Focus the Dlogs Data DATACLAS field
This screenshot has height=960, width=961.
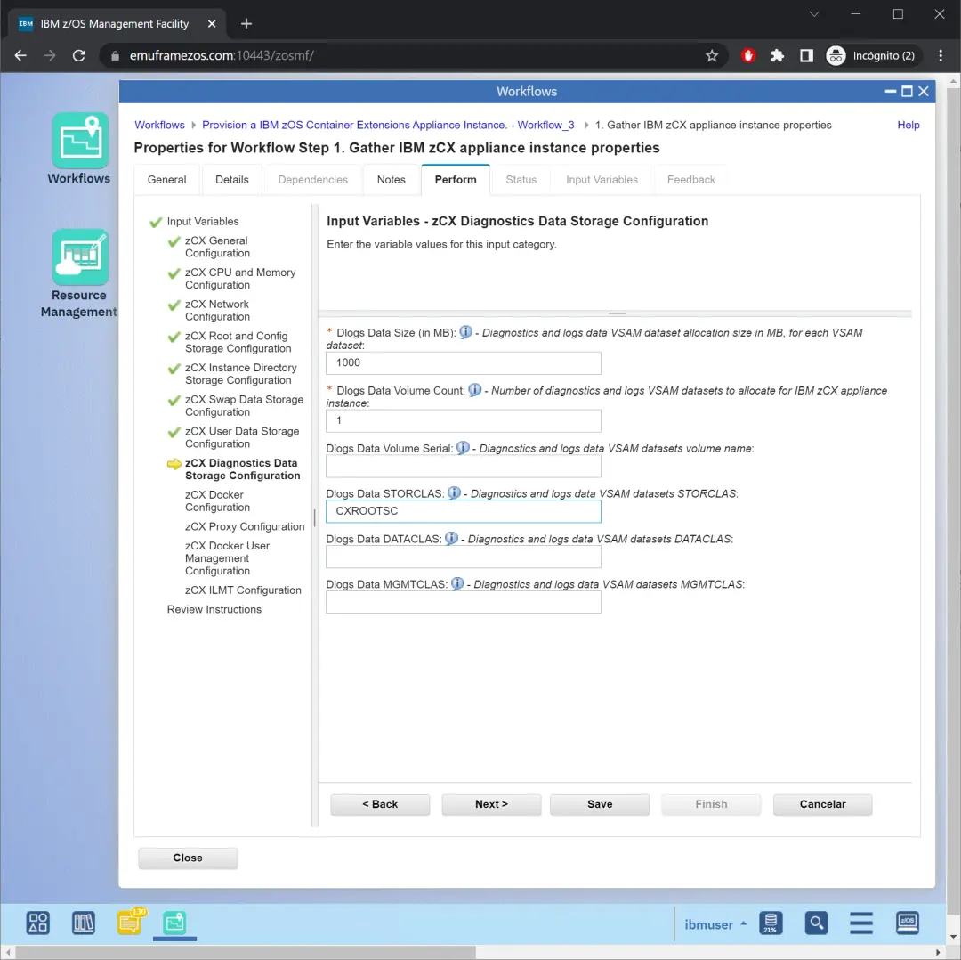pyautogui.click(x=464, y=557)
